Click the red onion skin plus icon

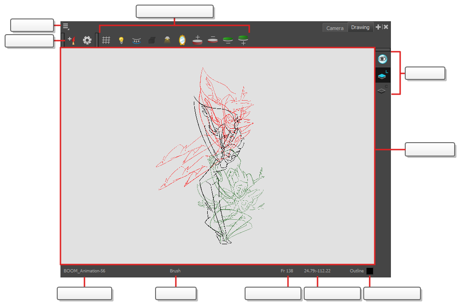click(197, 40)
